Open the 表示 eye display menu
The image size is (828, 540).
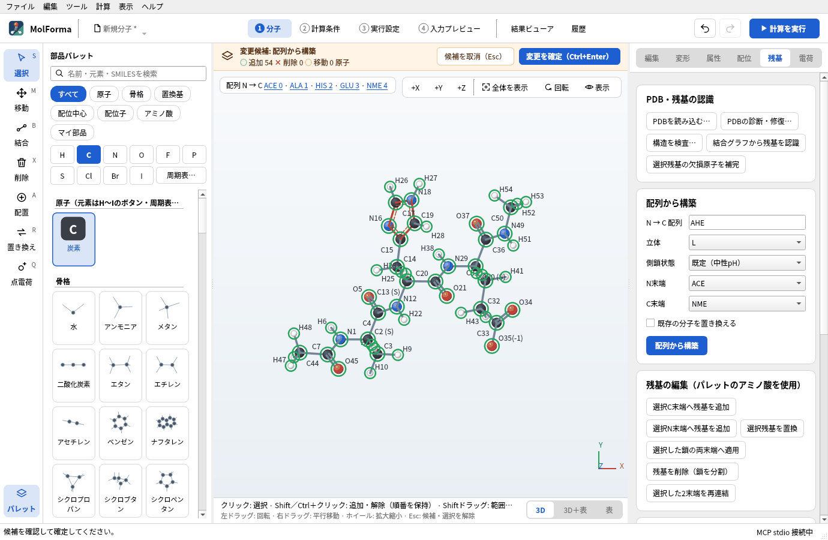pyautogui.click(x=597, y=88)
